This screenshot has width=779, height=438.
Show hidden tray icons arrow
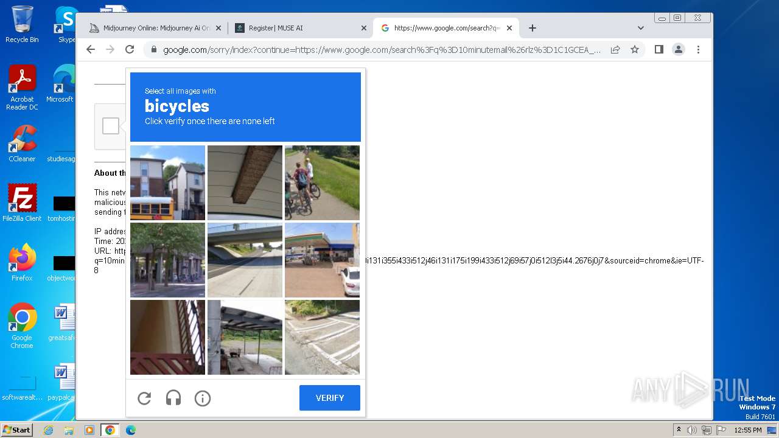[679, 429]
